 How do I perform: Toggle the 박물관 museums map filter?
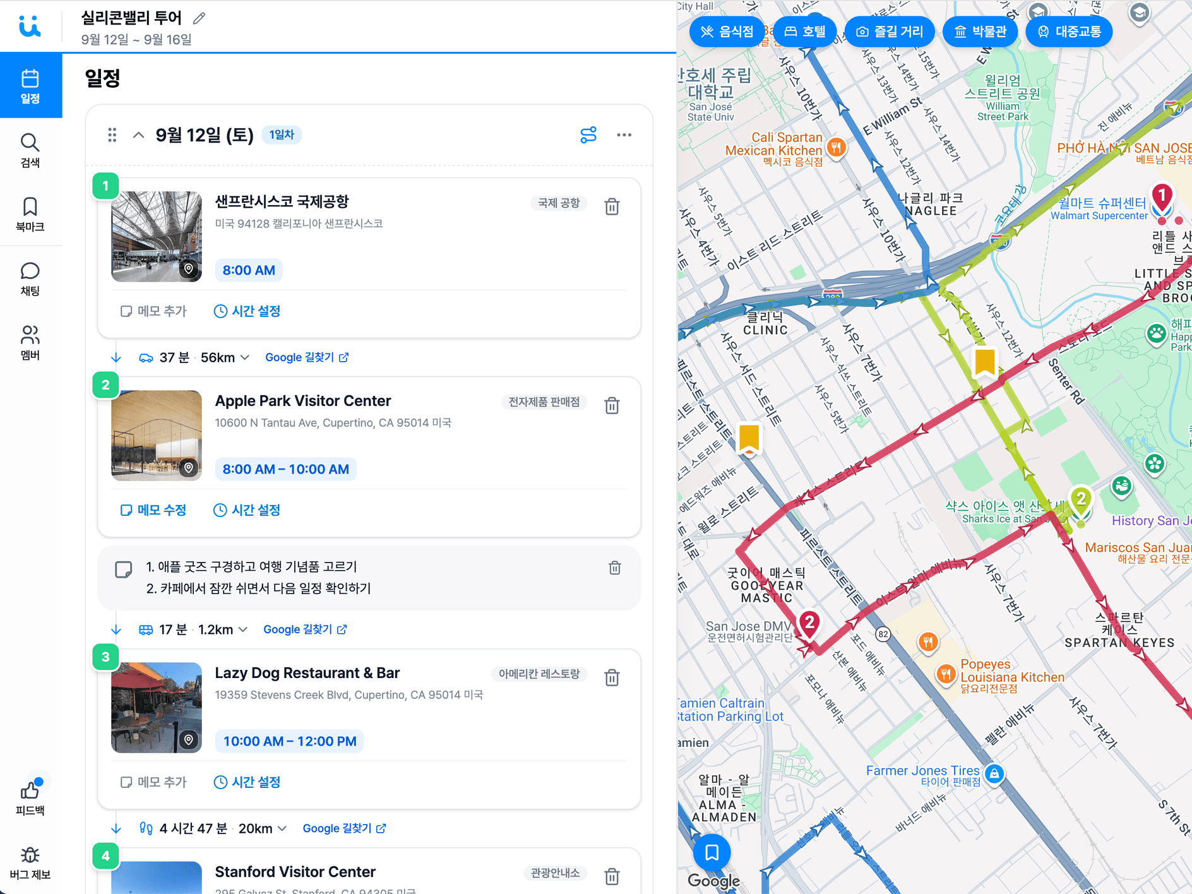tap(980, 32)
